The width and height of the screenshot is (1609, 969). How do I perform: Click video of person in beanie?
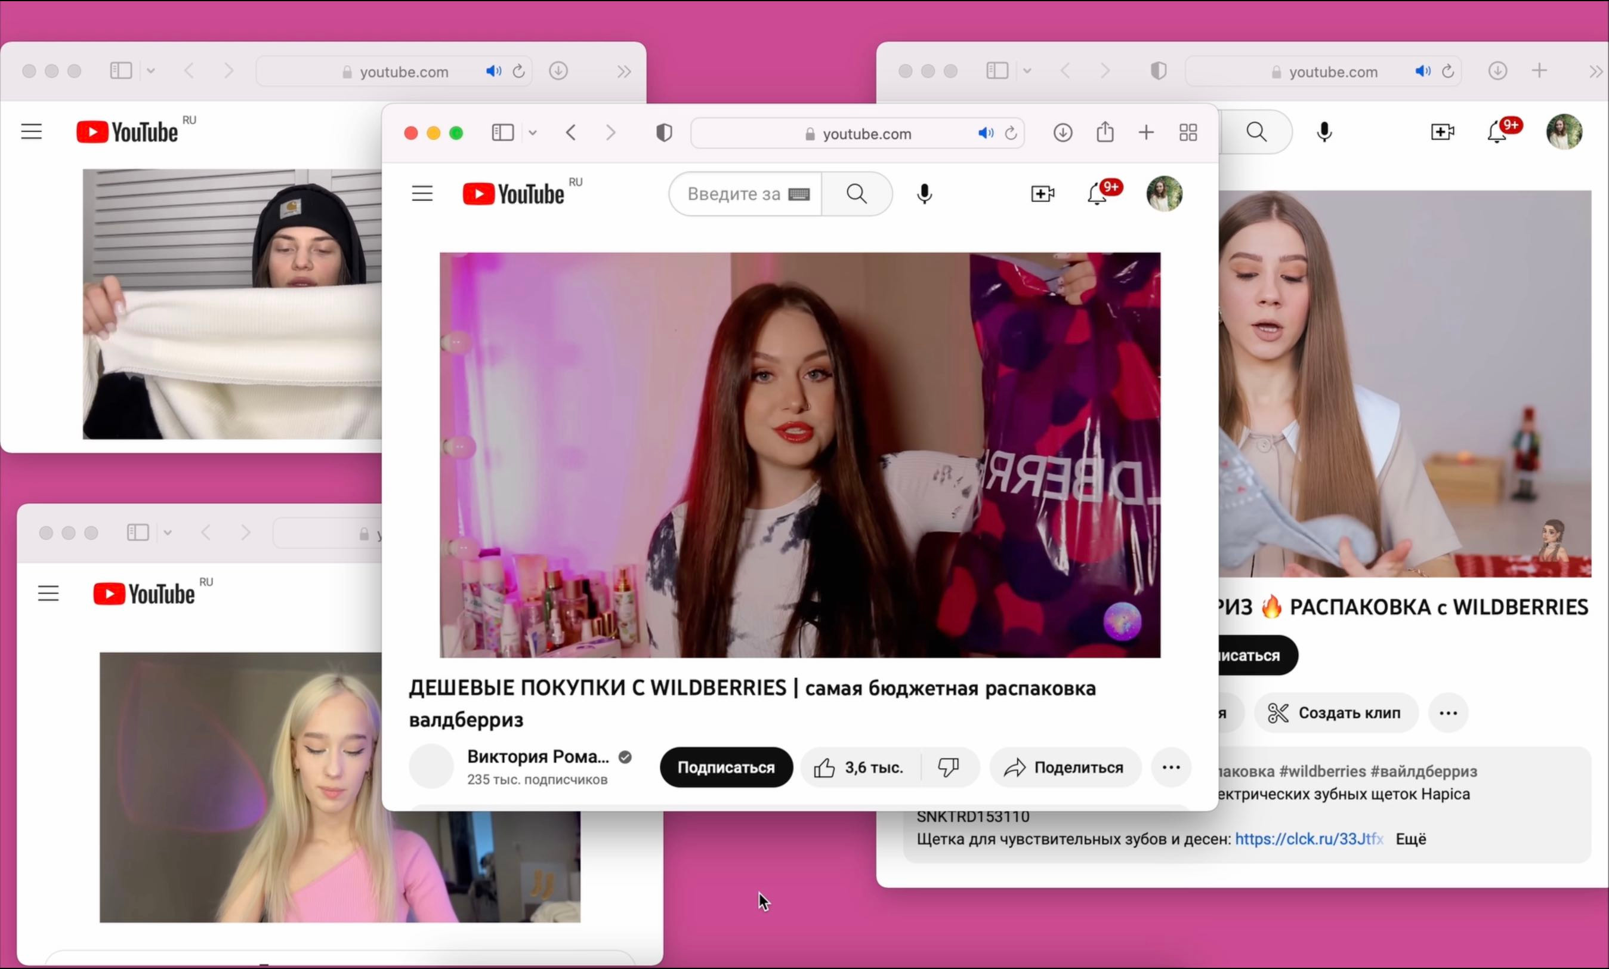tap(233, 304)
